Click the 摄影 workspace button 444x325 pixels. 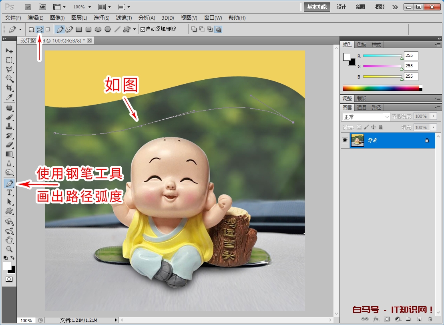point(379,7)
